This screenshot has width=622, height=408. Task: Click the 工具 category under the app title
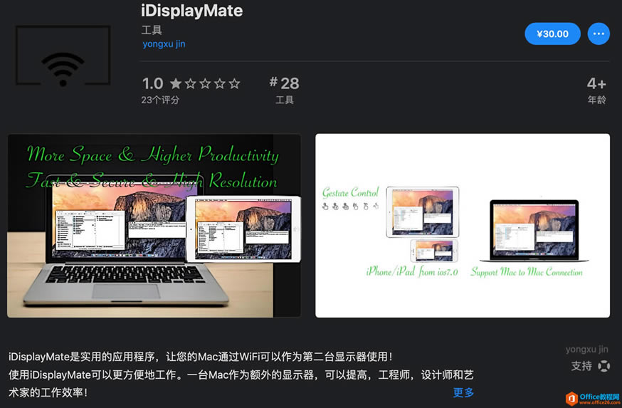pyautogui.click(x=152, y=30)
